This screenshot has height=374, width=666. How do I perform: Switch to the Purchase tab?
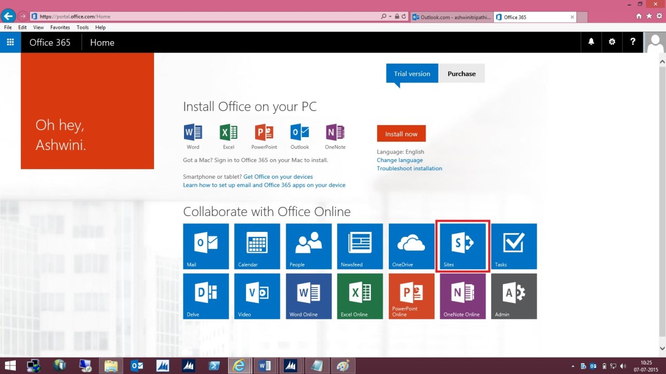coord(461,73)
